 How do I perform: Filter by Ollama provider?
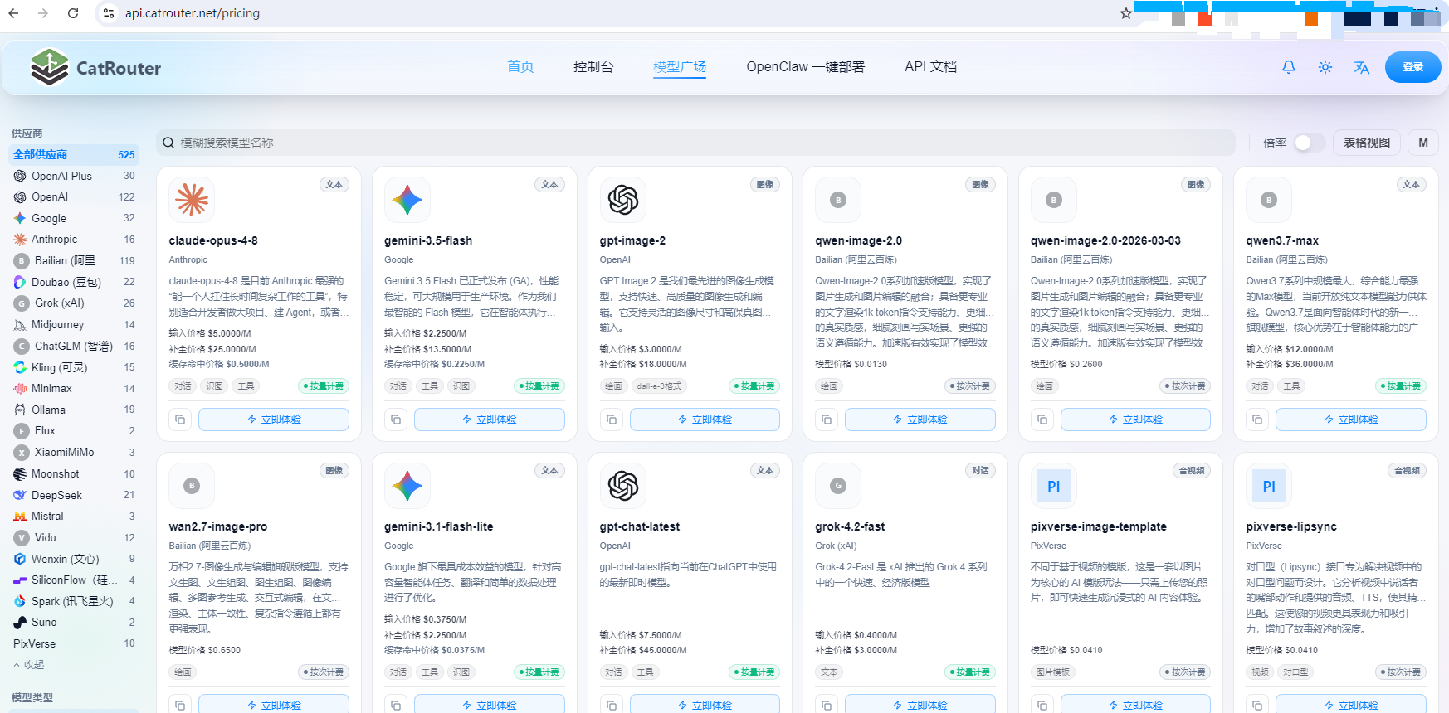[x=74, y=410]
